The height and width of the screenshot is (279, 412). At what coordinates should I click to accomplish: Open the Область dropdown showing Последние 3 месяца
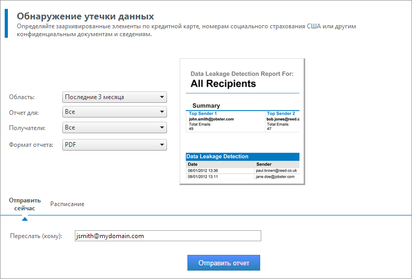(115, 97)
